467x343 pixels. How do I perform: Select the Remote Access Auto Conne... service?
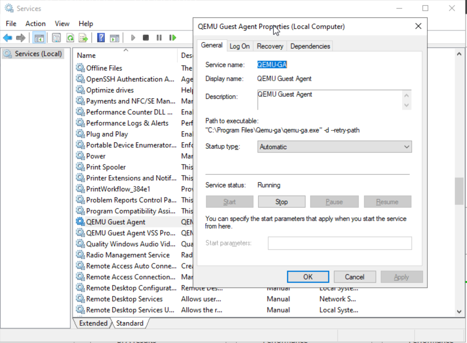coord(131,266)
